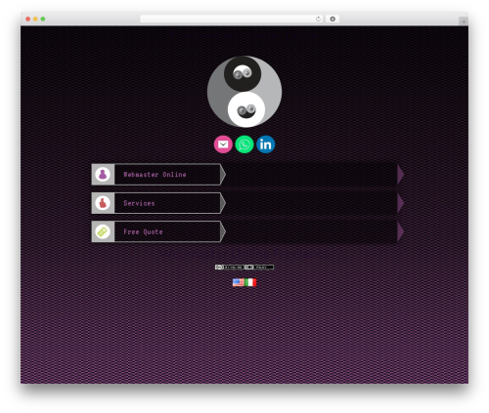
Task: Visit the blue LinkedIn profile icon
Action: (266, 145)
